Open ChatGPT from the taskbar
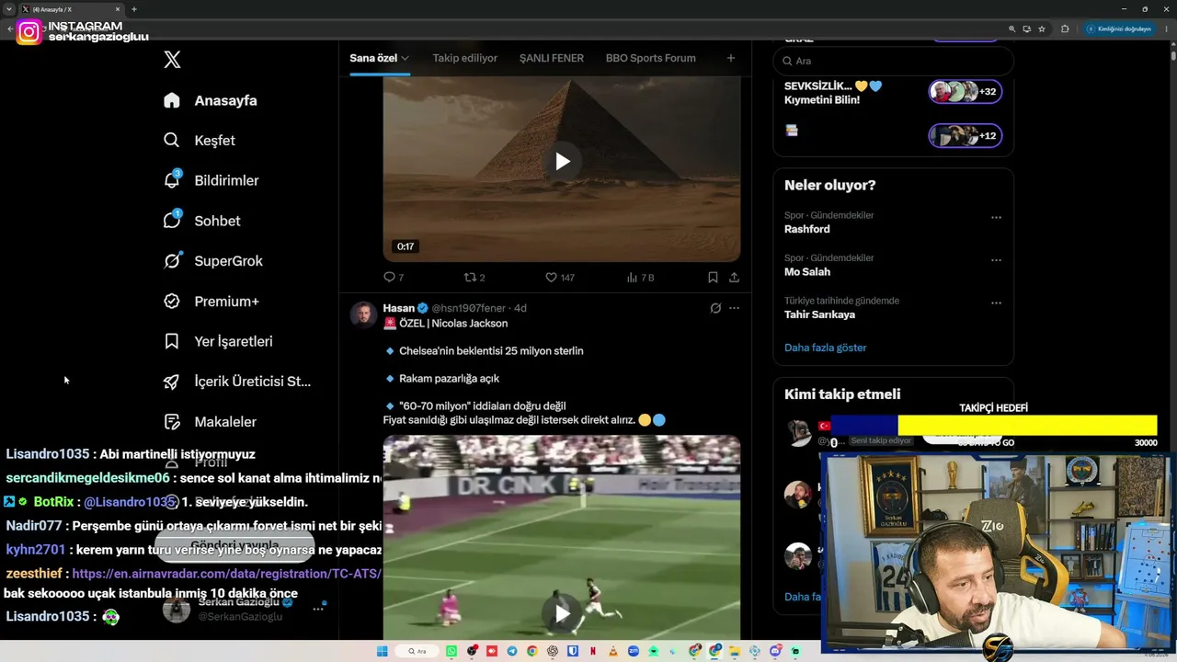The height and width of the screenshot is (662, 1177). 553,651
